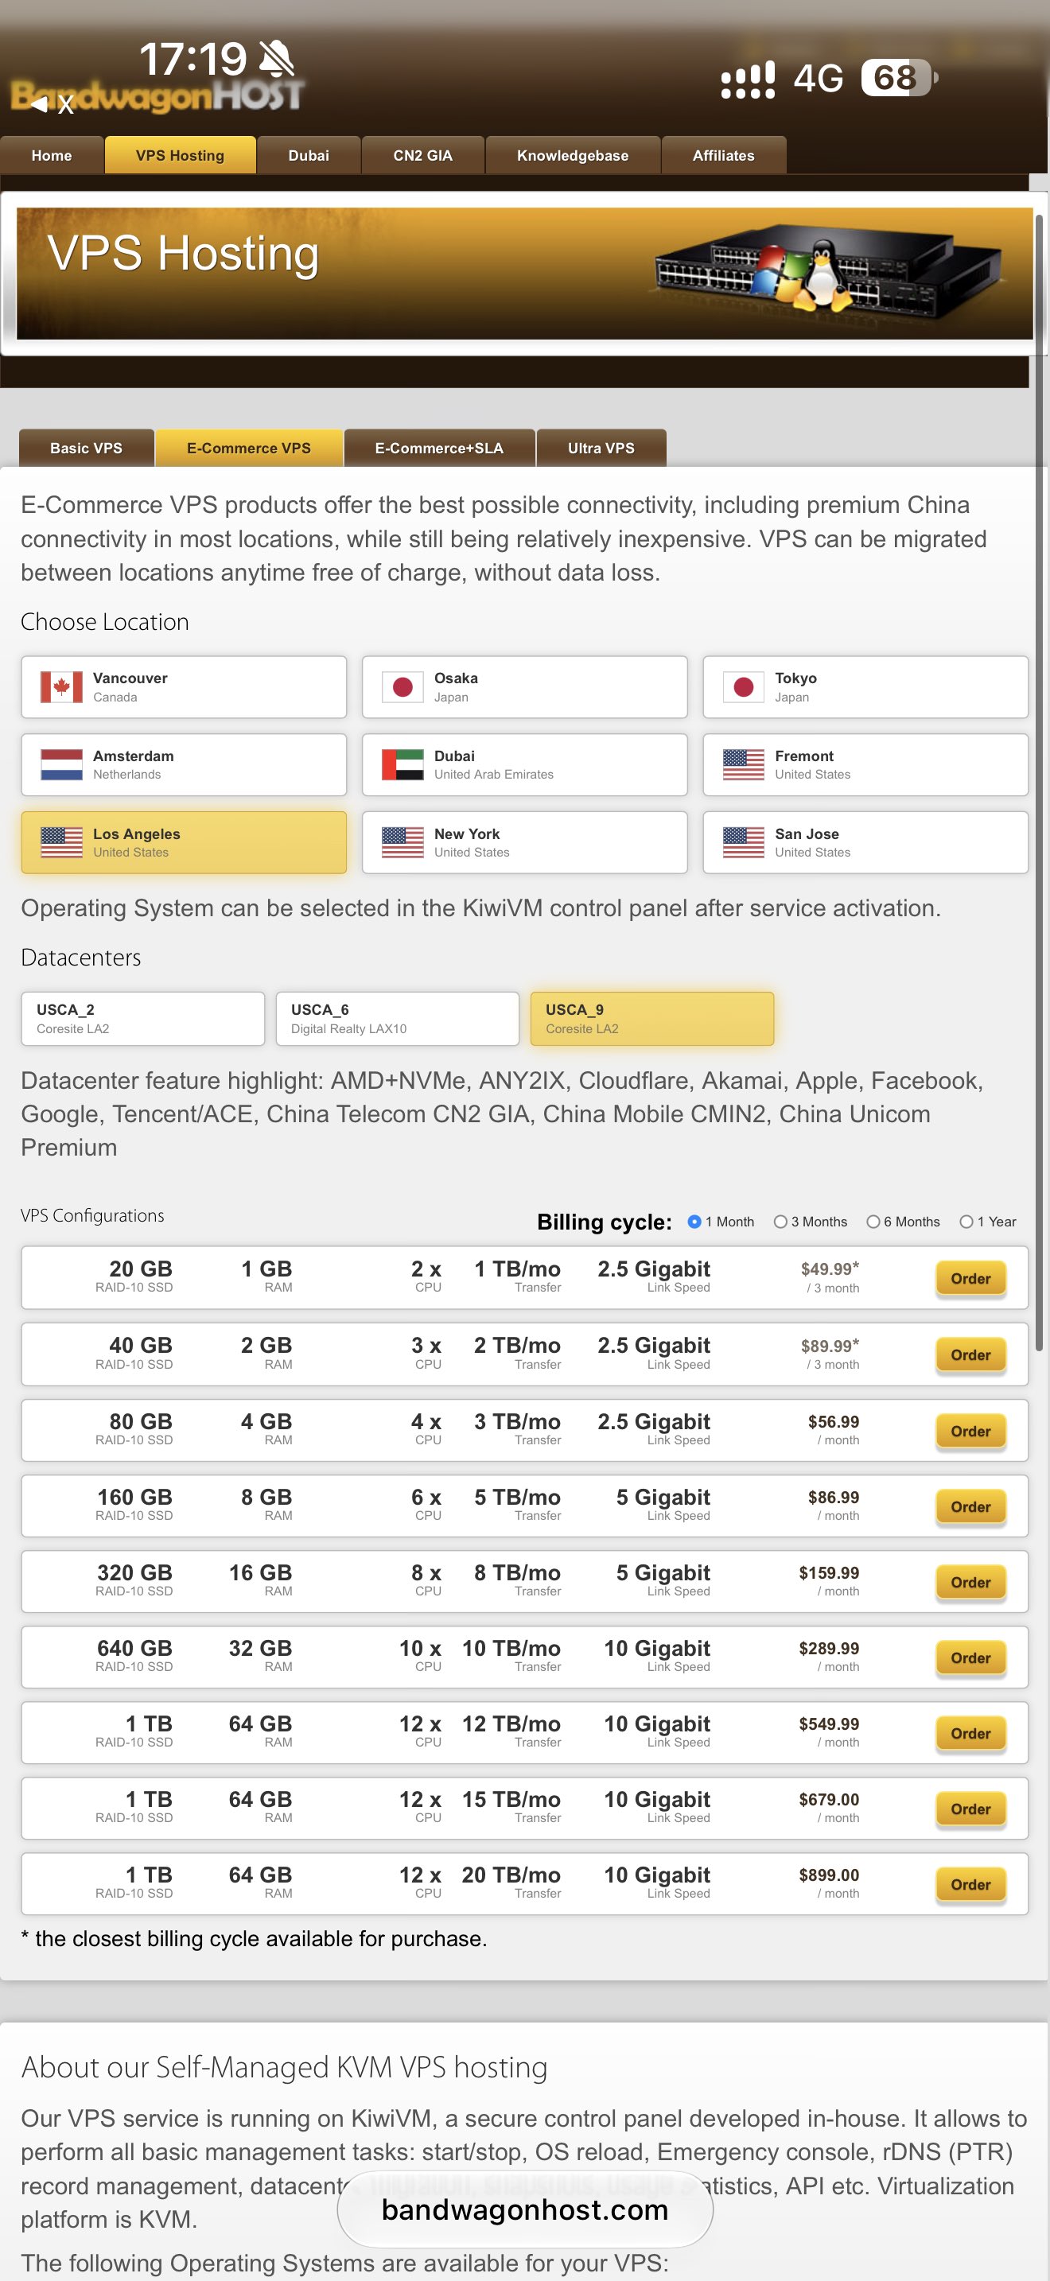Open the Ultra VPS tab

[601, 448]
